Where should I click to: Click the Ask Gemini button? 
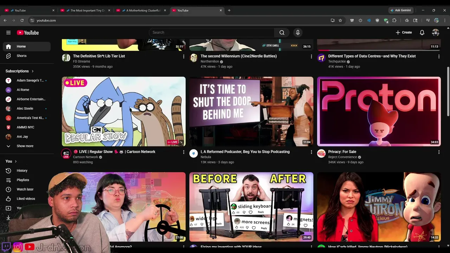400,10
